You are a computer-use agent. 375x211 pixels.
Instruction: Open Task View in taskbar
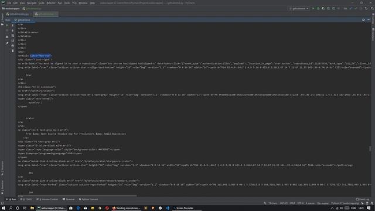coord(25,208)
